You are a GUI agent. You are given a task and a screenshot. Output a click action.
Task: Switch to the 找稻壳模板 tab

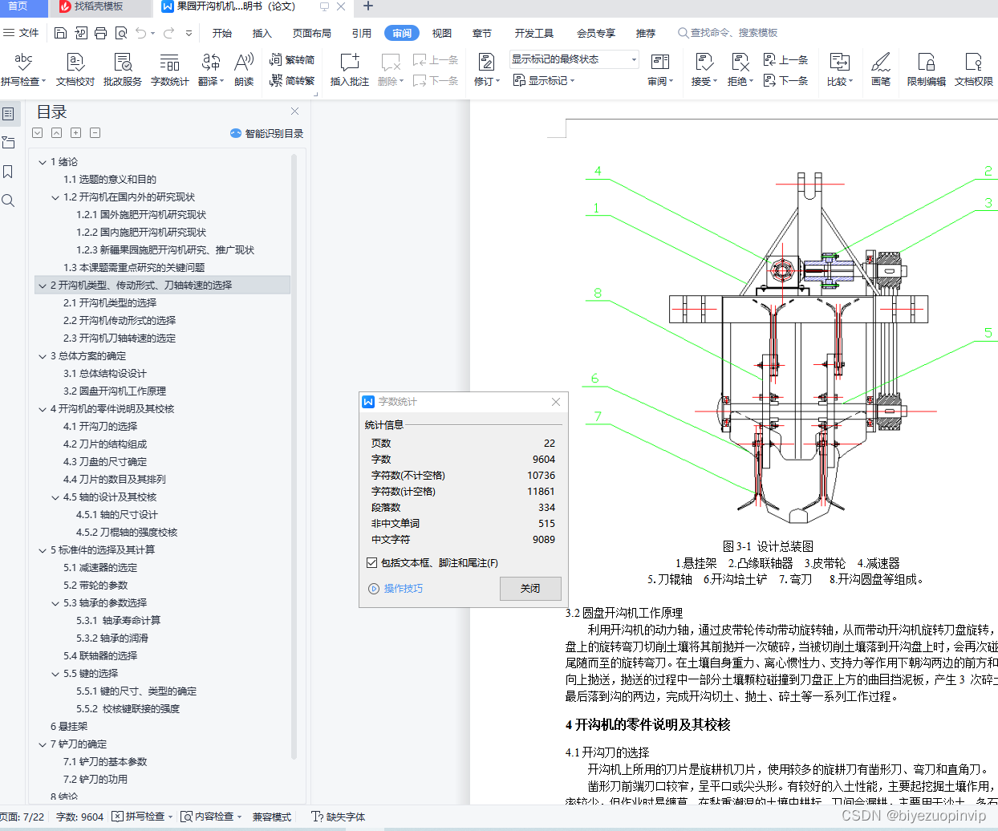tap(99, 6)
